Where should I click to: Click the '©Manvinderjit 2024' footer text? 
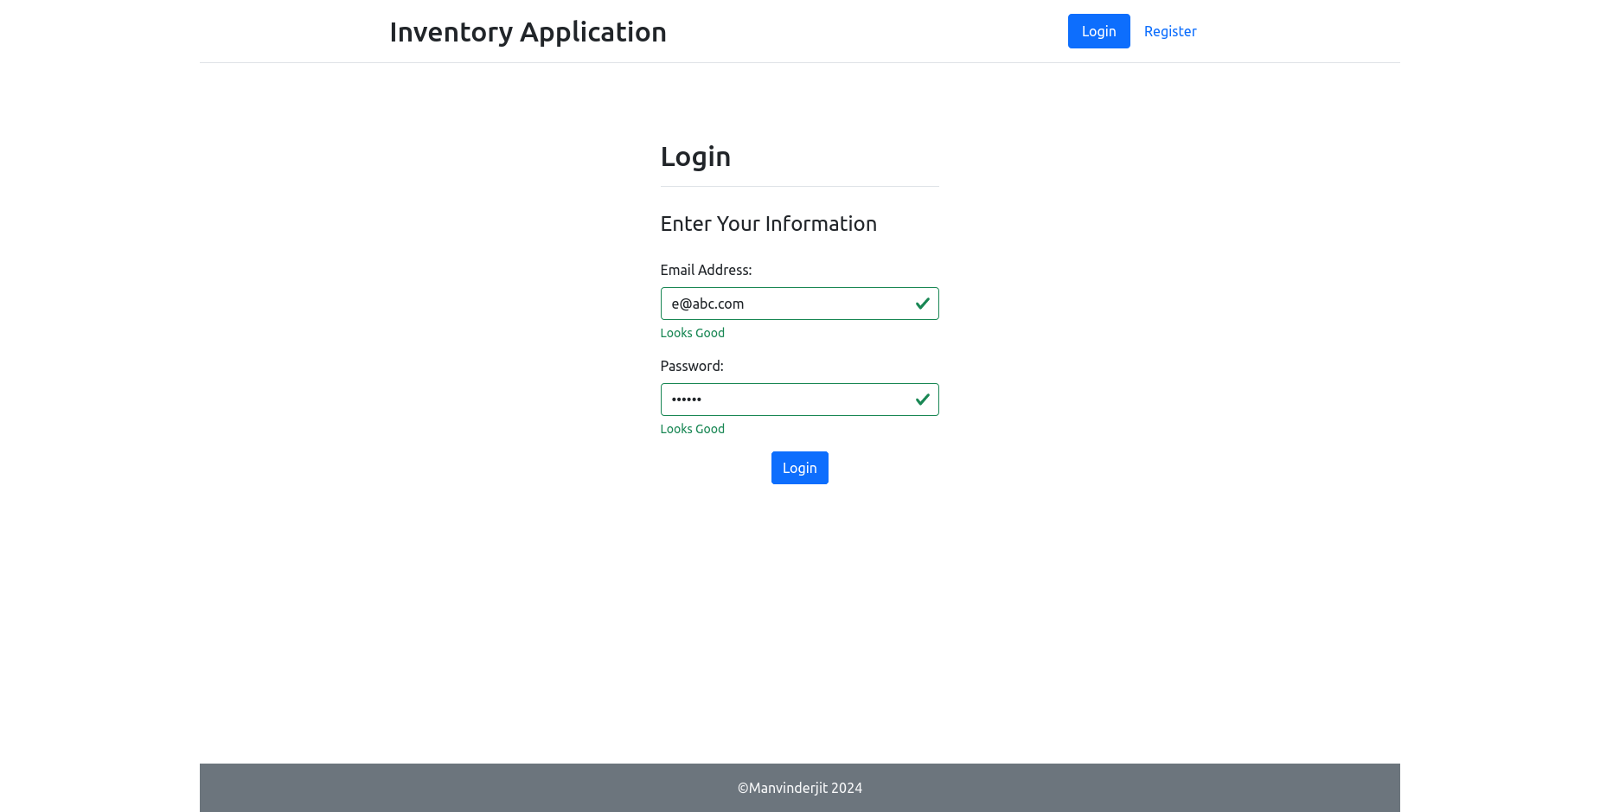(799, 788)
